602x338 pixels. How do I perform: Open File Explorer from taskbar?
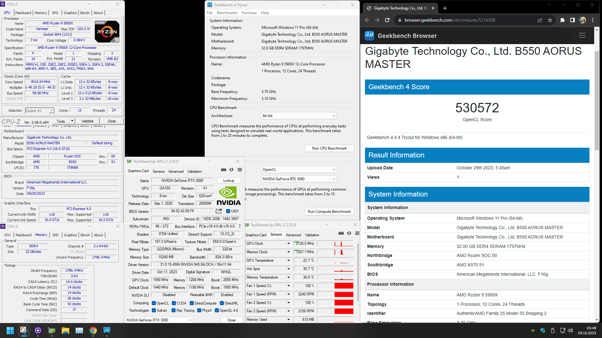(65, 330)
